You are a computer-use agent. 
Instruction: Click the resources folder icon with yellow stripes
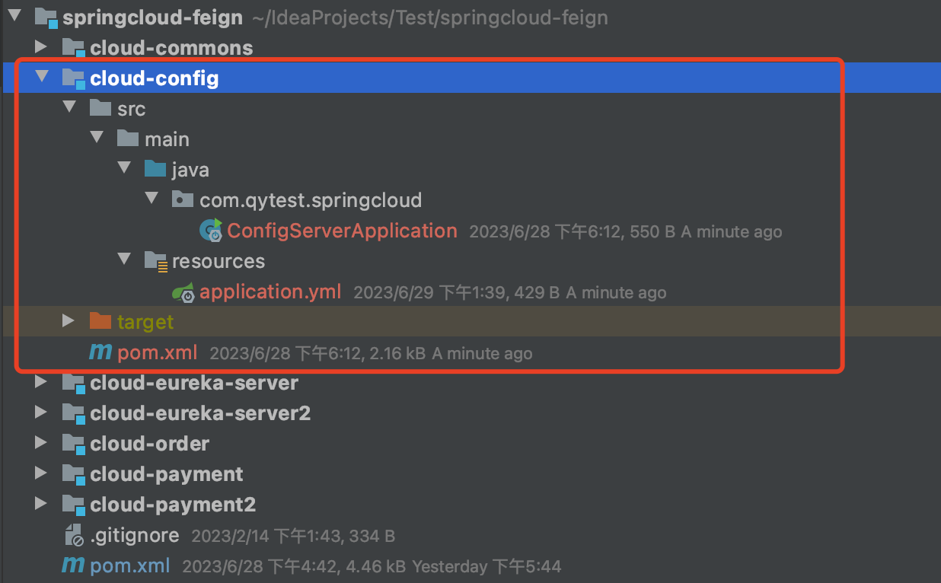pos(156,261)
